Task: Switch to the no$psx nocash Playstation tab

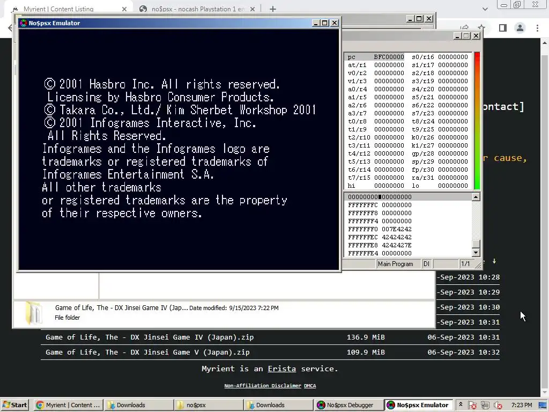Action: coord(198,9)
